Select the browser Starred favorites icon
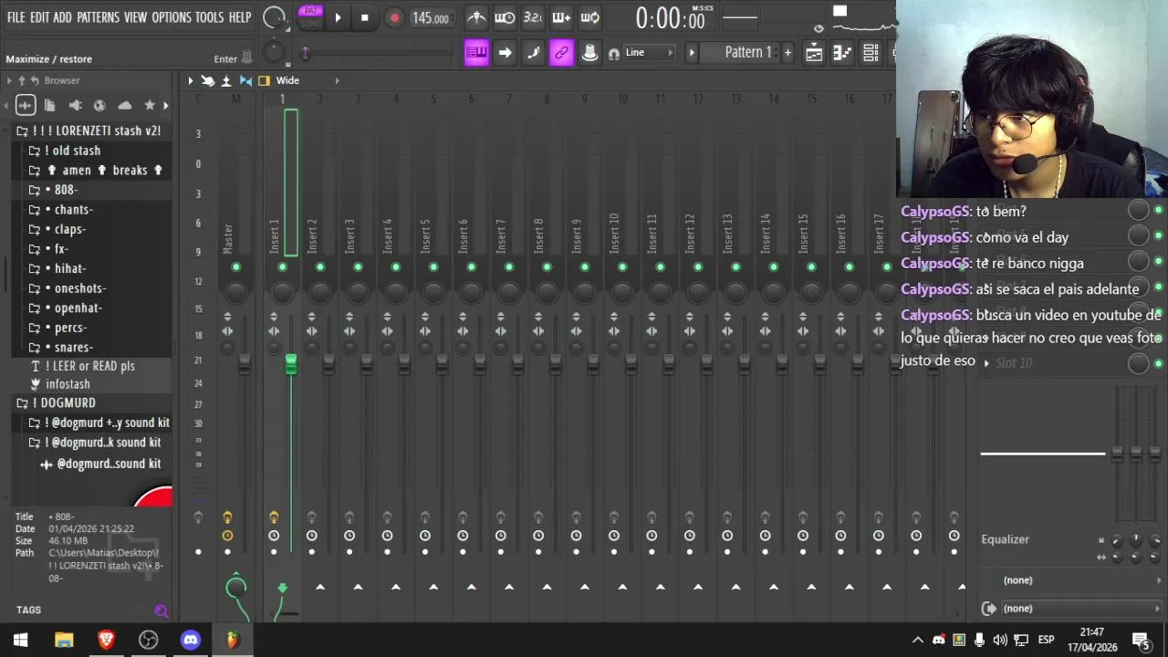The image size is (1168, 657). tap(150, 106)
